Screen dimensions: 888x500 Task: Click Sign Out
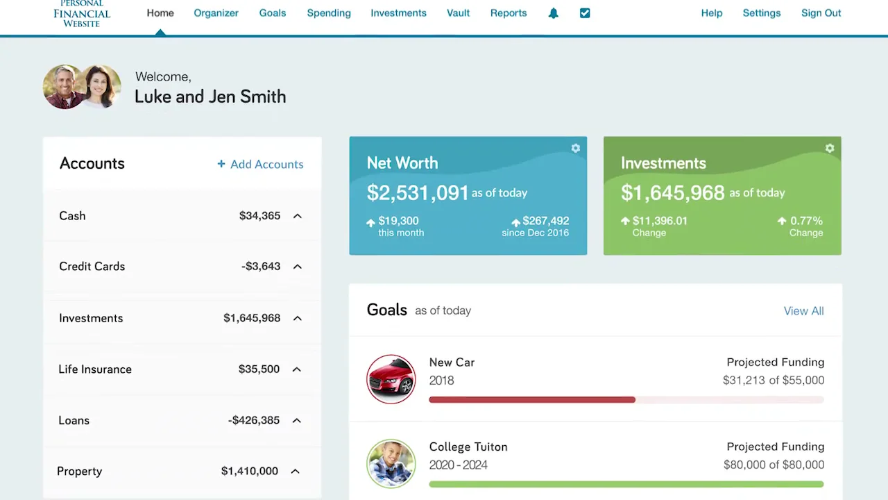821,13
